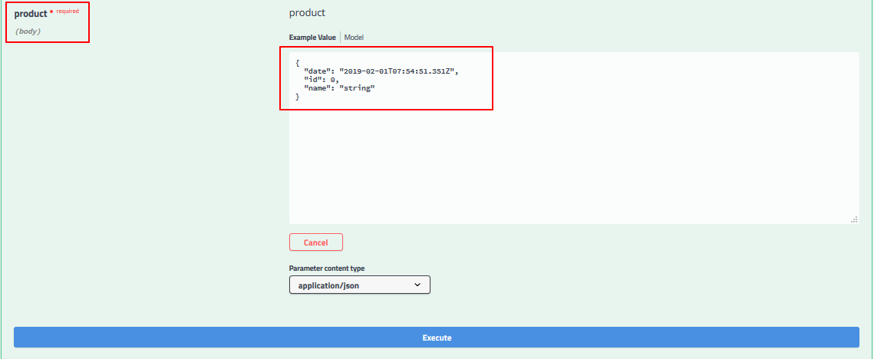Open the Model tab
This screenshot has height=359, width=874.
tap(354, 38)
